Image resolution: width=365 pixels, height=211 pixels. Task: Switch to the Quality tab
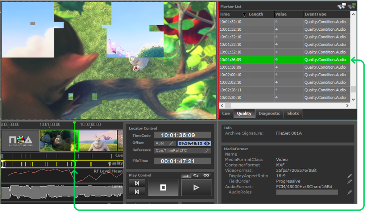coord(244,113)
